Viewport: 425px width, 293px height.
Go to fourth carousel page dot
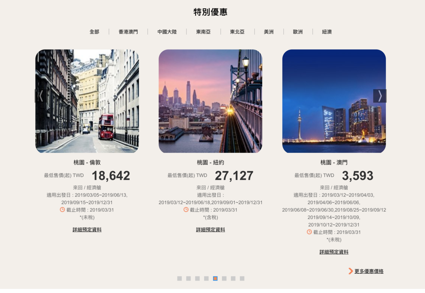tap(206, 279)
